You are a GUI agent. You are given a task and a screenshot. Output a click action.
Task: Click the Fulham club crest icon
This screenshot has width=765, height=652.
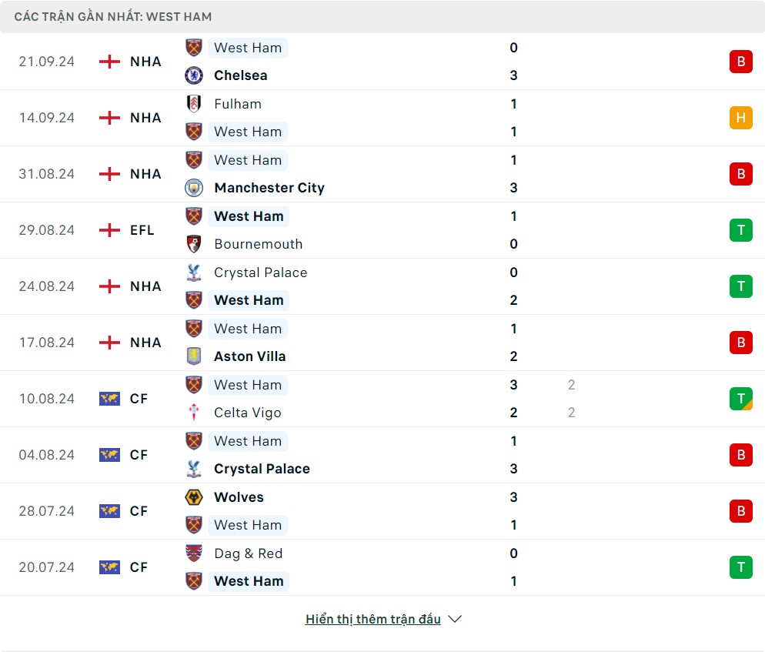(x=194, y=104)
